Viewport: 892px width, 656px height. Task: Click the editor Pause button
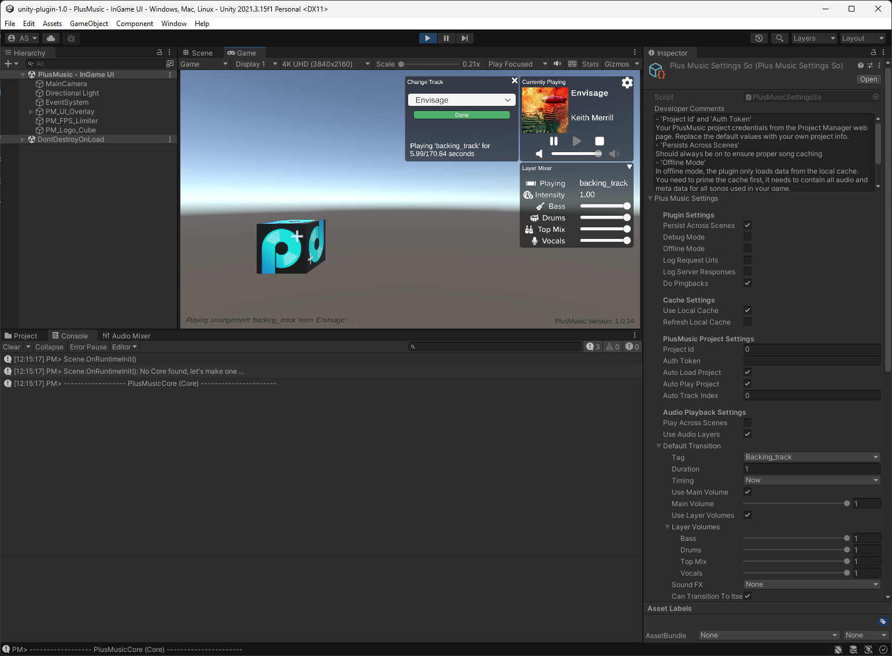pyautogui.click(x=446, y=38)
